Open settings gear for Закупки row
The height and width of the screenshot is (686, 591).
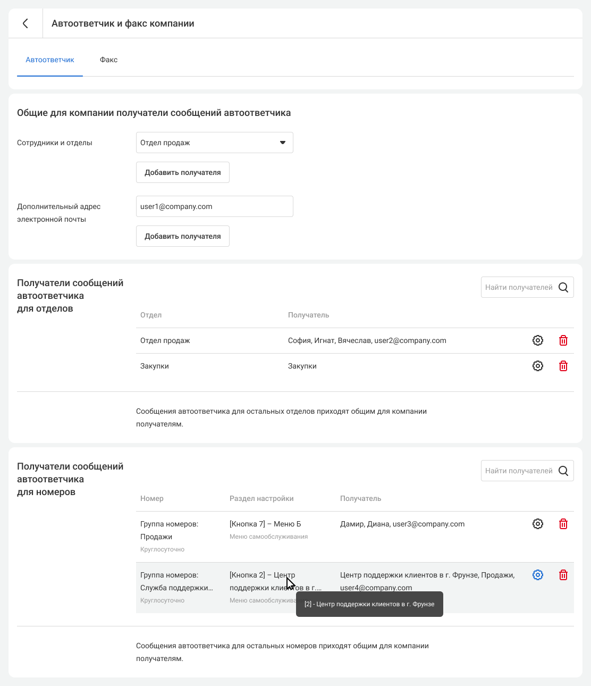[x=538, y=366]
